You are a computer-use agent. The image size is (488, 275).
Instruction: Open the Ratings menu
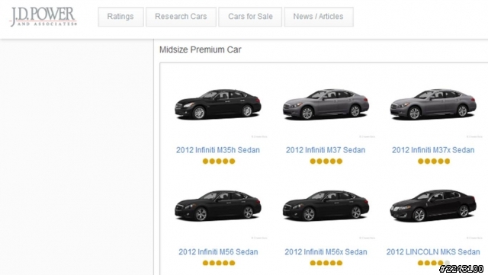(x=120, y=17)
